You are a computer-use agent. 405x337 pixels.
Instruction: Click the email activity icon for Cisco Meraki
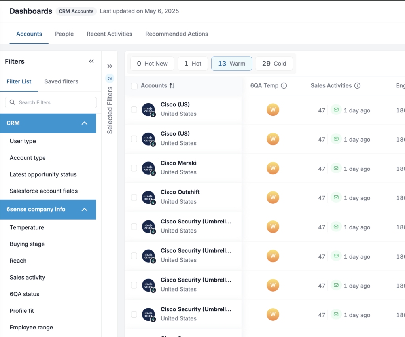pos(336,168)
